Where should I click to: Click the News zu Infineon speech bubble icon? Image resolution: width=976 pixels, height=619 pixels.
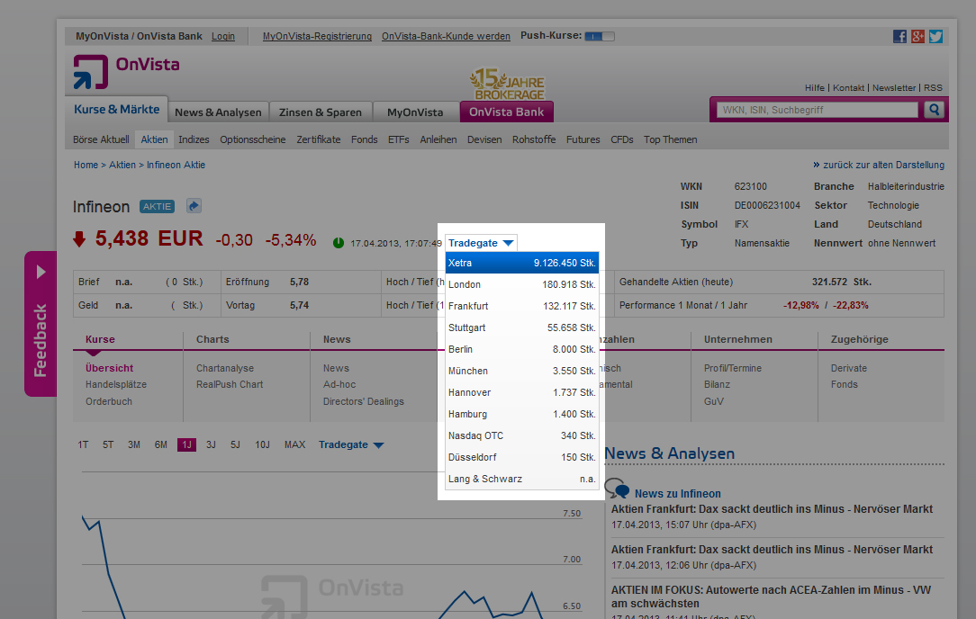pyautogui.click(x=617, y=489)
